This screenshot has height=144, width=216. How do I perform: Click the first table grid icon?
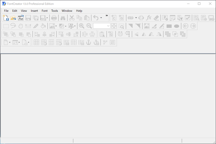click(36, 42)
